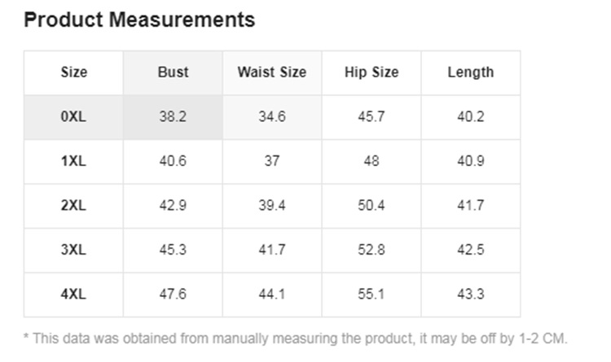Click the 38.2 bust value cell

click(x=173, y=117)
